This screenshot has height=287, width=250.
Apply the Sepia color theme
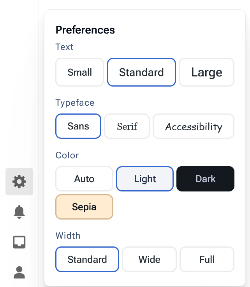click(x=84, y=207)
